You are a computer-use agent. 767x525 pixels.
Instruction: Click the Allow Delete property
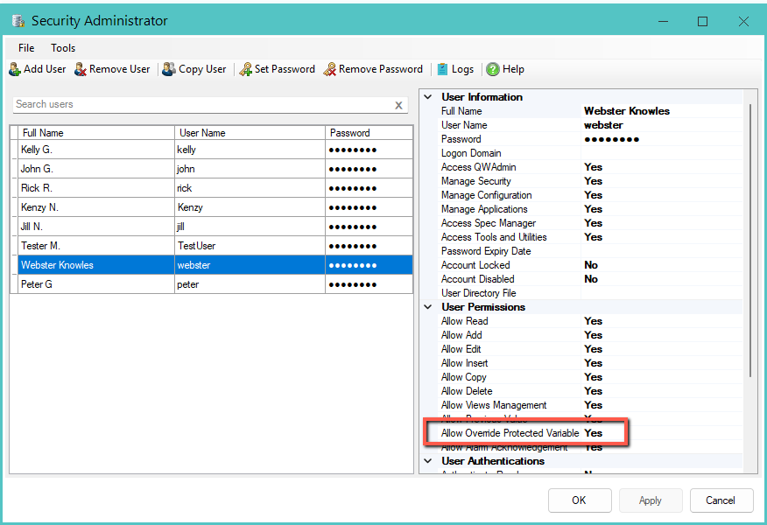(467, 391)
